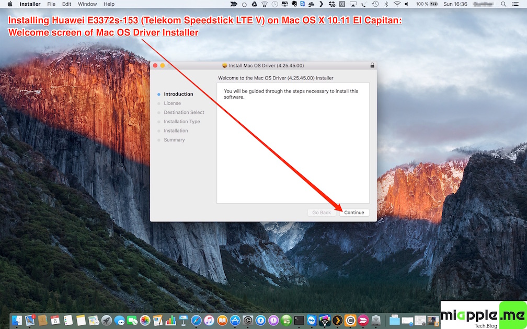527x329 pixels.
Task: Open Google Drive menu bar icon
Action: pyautogui.click(x=255, y=4)
